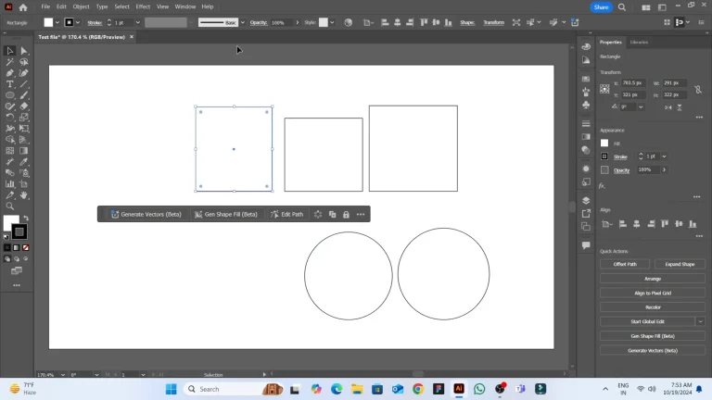The image size is (712, 400).
Task: Open zoom level dropdown in status bar
Action: [63, 375]
